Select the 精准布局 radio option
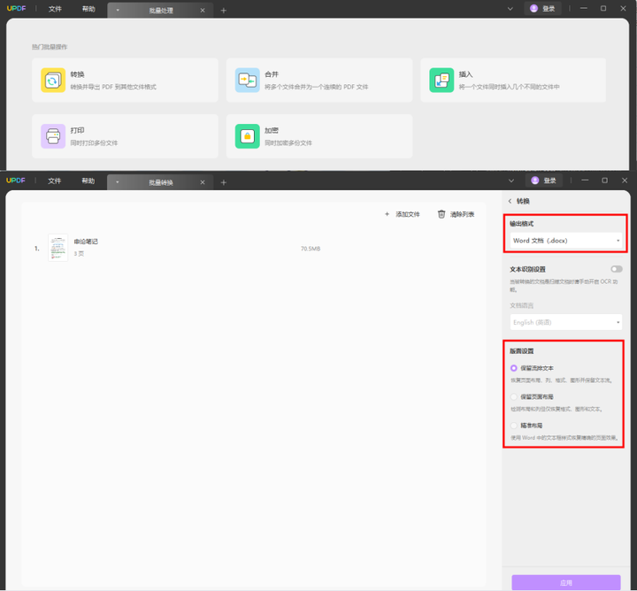This screenshot has height=591, width=637. click(x=513, y=426)
